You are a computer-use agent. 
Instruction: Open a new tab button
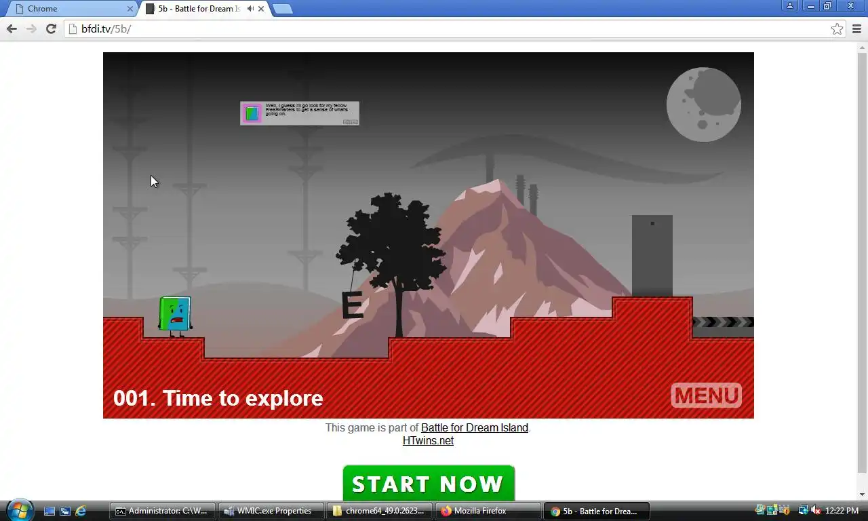pos(282,9)
